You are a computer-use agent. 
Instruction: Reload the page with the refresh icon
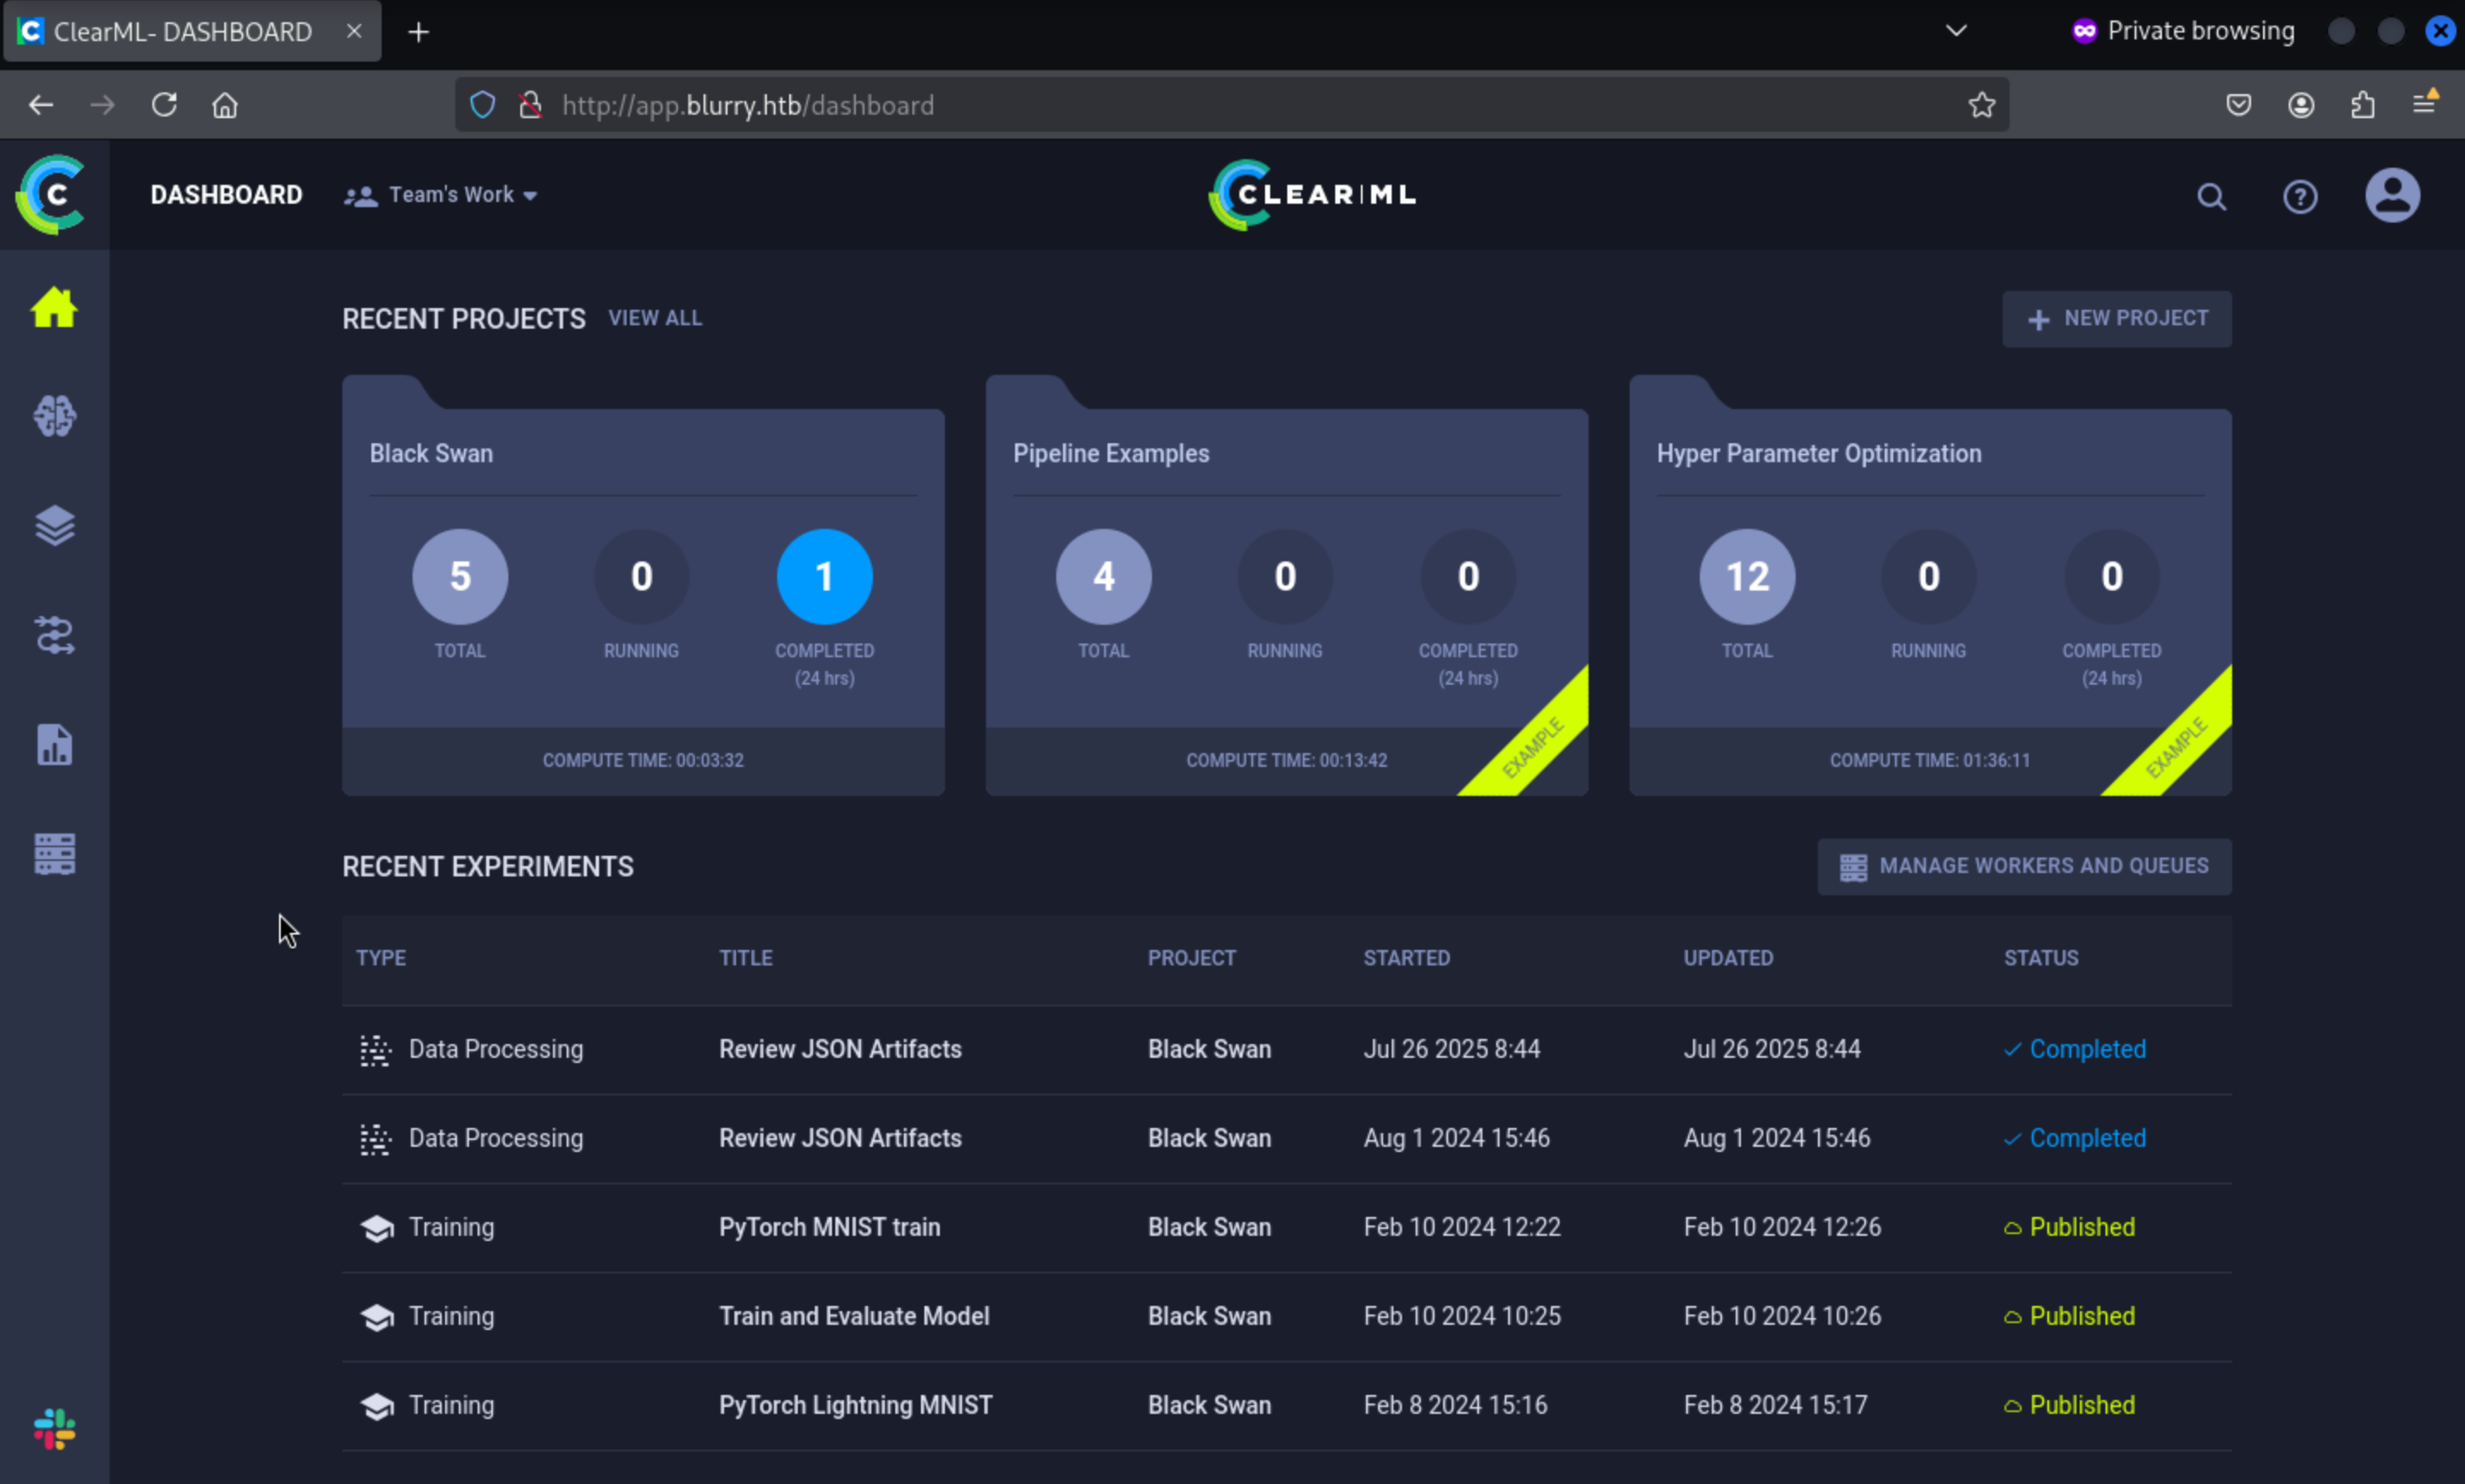[x=164, y=105]
